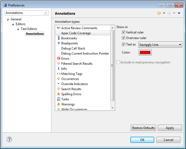186x149 pixels.
Task: Click the Tasks clipboard icon
Action: [58, 99]
